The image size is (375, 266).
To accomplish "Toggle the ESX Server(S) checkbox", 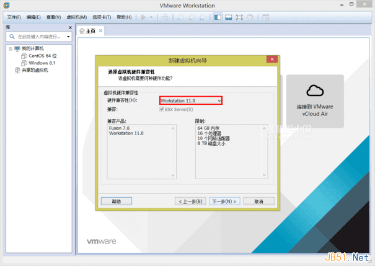I will click(162, 109).
